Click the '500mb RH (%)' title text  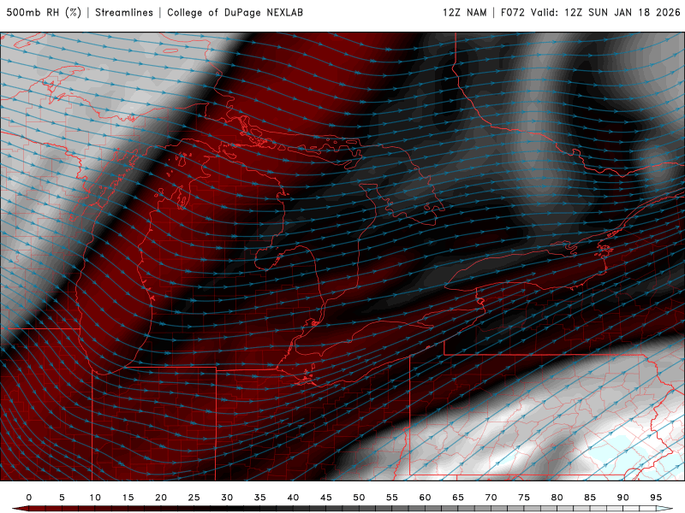(44, 13)
